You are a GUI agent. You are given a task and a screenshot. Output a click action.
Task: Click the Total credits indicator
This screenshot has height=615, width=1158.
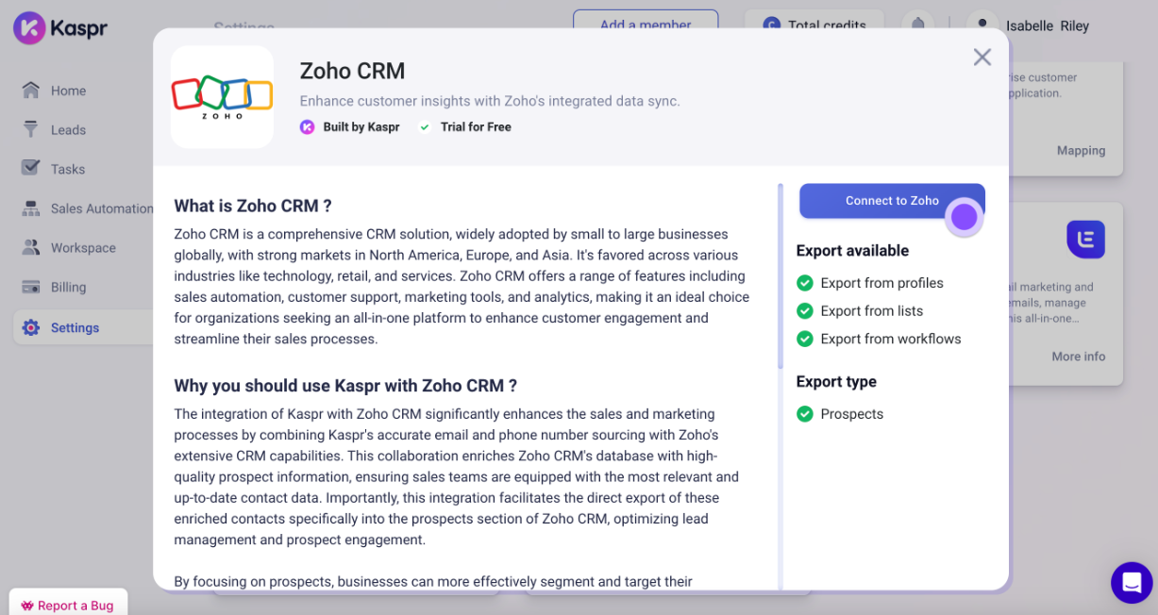[x=814, y=25]
